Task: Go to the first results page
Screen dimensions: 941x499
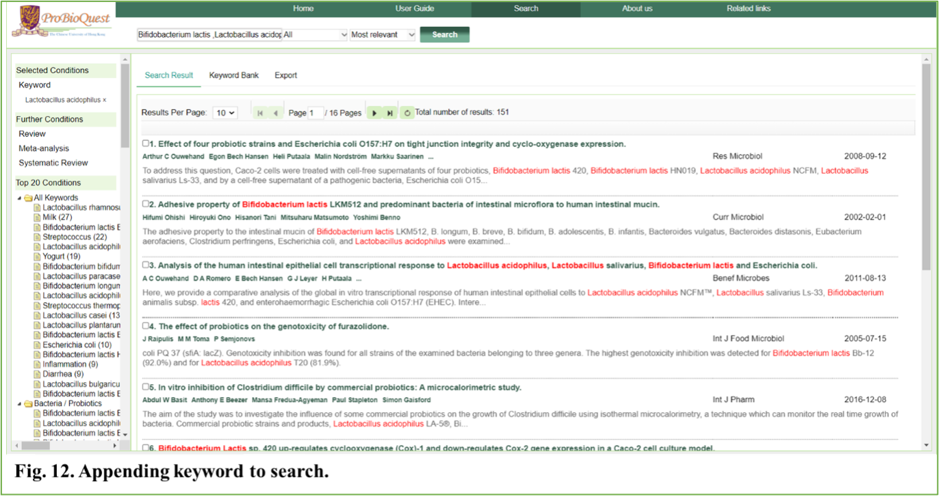Action: (x=260, y=113)
